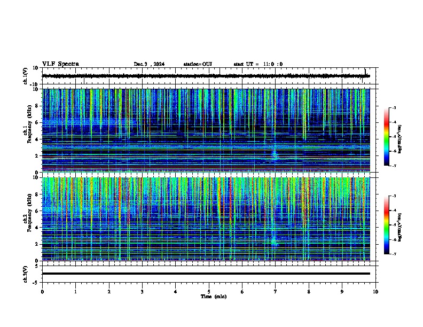This screenshot has height=327, width=423.
Task: Click the "5" tick on the ch.3(V) axis
Action: (37, 266)
